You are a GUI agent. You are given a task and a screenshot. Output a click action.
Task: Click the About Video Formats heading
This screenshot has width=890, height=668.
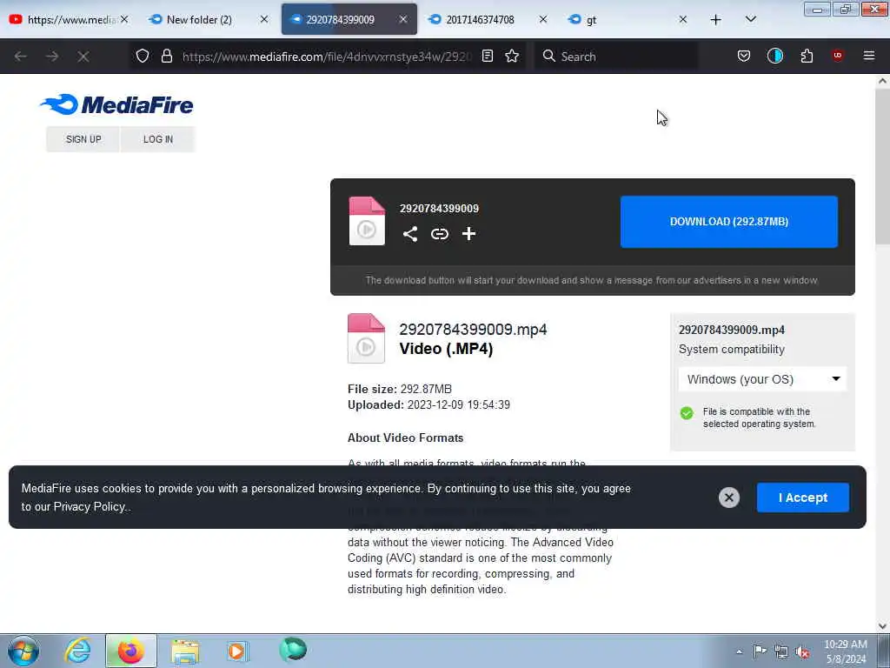click(405, 438)
